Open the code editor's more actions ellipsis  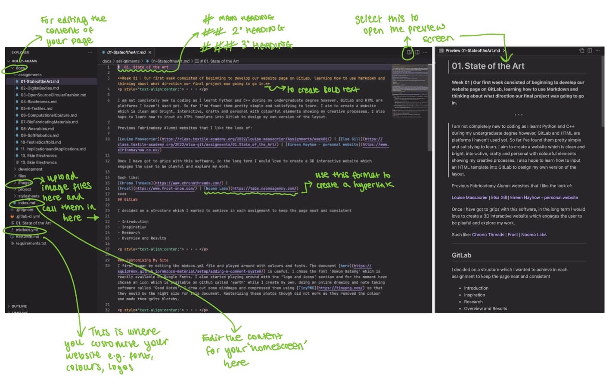click(x=425, y=52)
